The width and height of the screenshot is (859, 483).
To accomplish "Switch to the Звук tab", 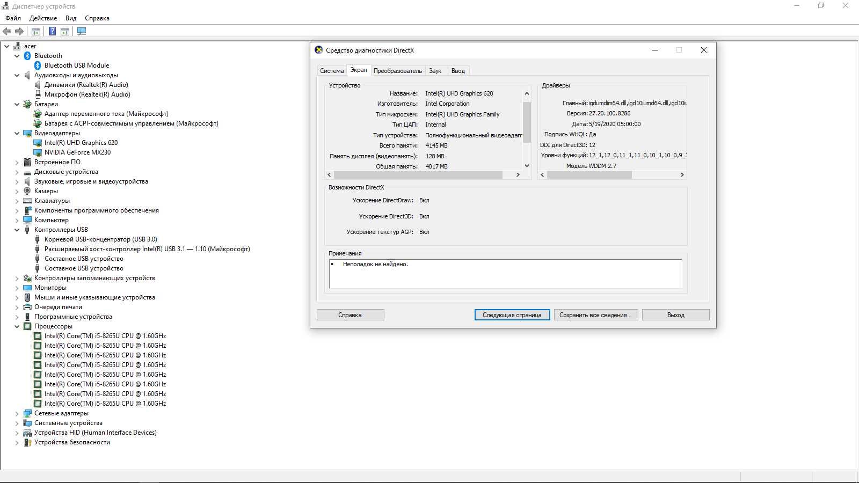I will tap(435, 71).
